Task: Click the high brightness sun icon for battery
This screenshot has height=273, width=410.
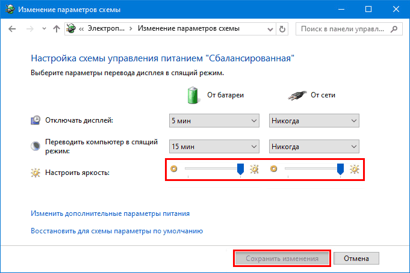Action: point(254,170)
